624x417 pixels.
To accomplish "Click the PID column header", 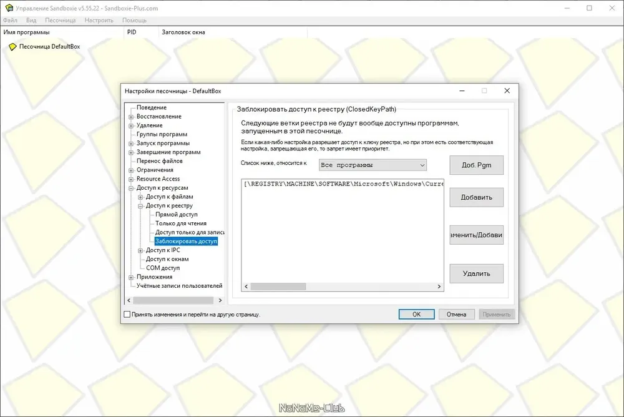I will (141, 32).
